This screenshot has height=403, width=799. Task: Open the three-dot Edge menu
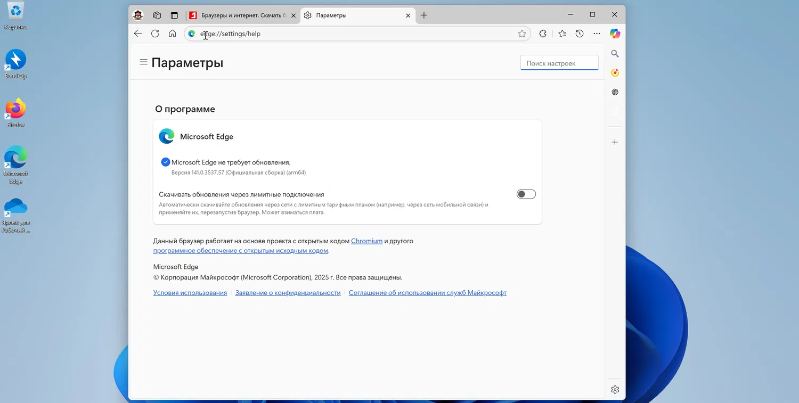point(597,34)
